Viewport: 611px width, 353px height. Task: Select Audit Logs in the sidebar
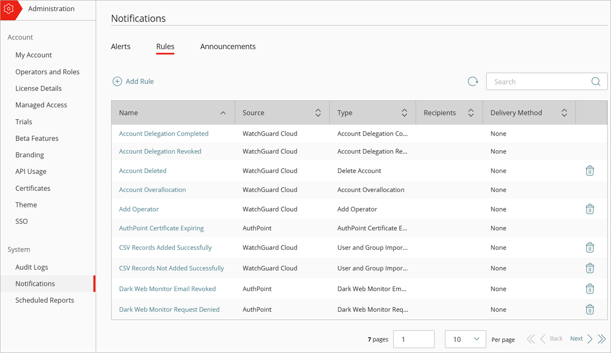31,267
